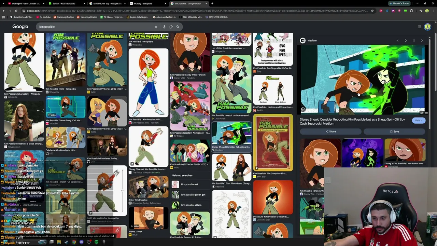The image size is (437, 246).
Task: Open the large Kim and Shego preview image
Action: click(362, 80)
